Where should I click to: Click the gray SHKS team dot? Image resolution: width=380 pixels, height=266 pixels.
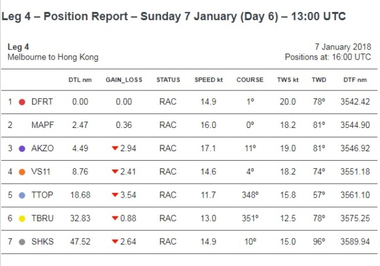[22, 242]
